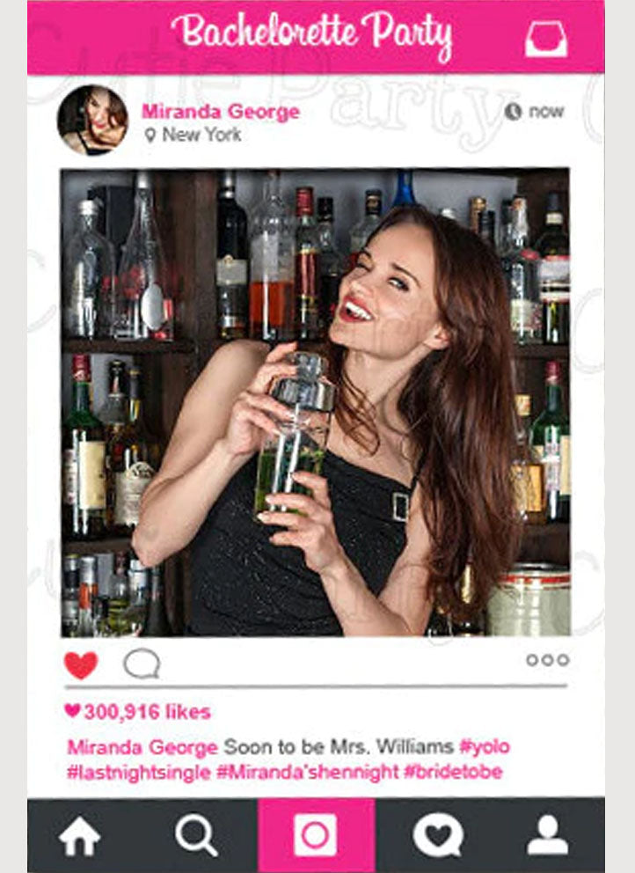The image size is (635, 873).
Task: Open the #bridetobe hashtag
Action: pos(453,772)
